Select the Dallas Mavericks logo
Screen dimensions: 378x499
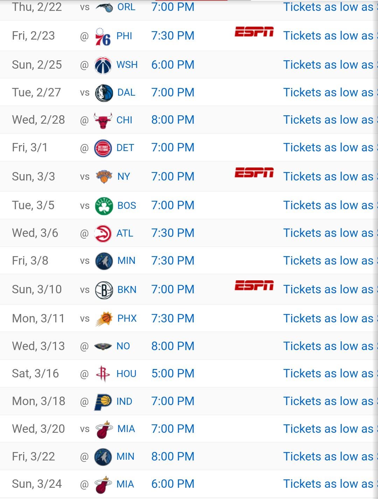coord(104,93)
